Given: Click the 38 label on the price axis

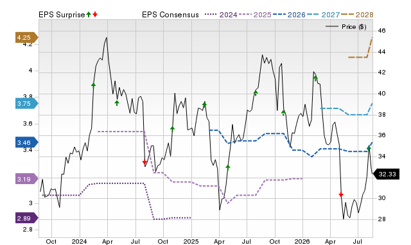Looking at the screenshot, I should point(381,115).
